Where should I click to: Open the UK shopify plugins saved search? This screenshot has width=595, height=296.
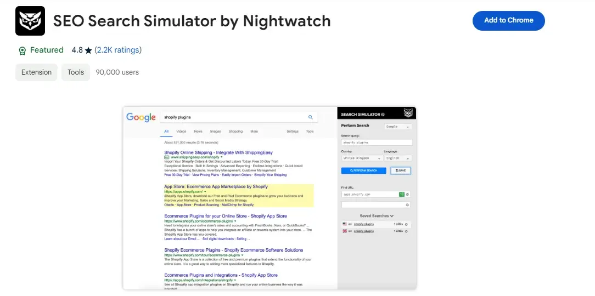click(363, 231)
